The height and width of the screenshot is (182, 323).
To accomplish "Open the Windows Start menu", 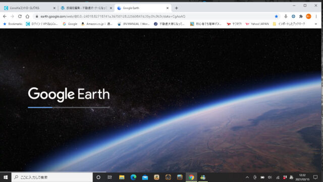I will coord(6,177).
